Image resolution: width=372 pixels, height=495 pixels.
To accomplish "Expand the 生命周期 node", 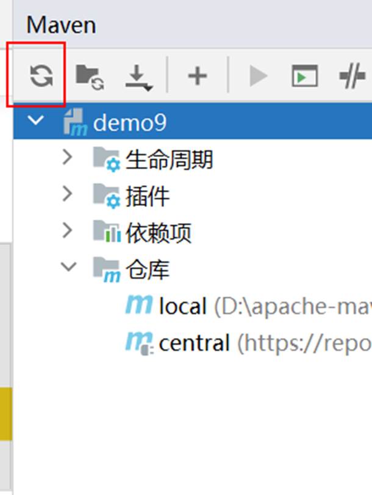I will coord(68,157).
